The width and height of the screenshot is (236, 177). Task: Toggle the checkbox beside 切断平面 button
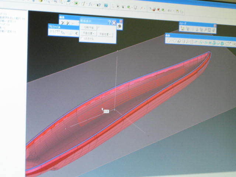click(x=98, y=28)
